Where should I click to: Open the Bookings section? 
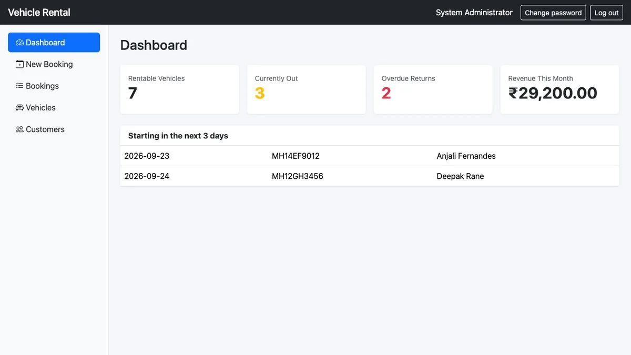(x=54, y=86)
